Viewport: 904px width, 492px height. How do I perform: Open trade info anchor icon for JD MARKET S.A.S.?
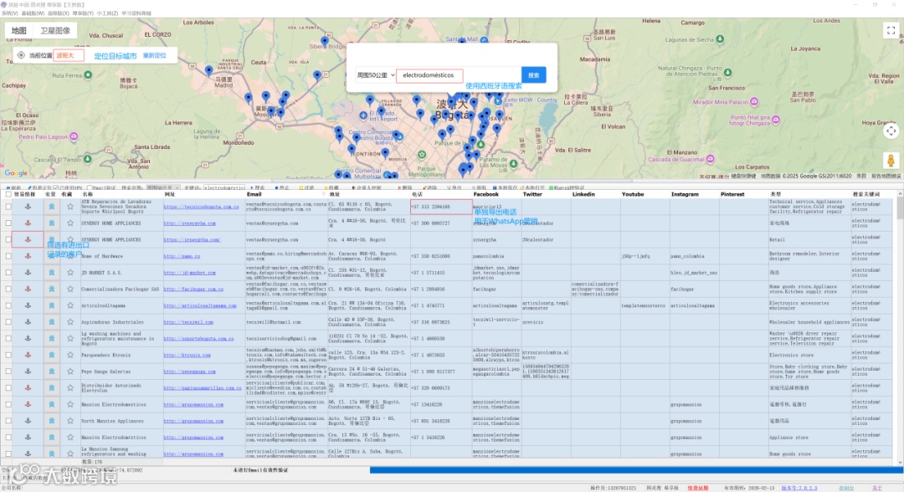pos(28,272)
